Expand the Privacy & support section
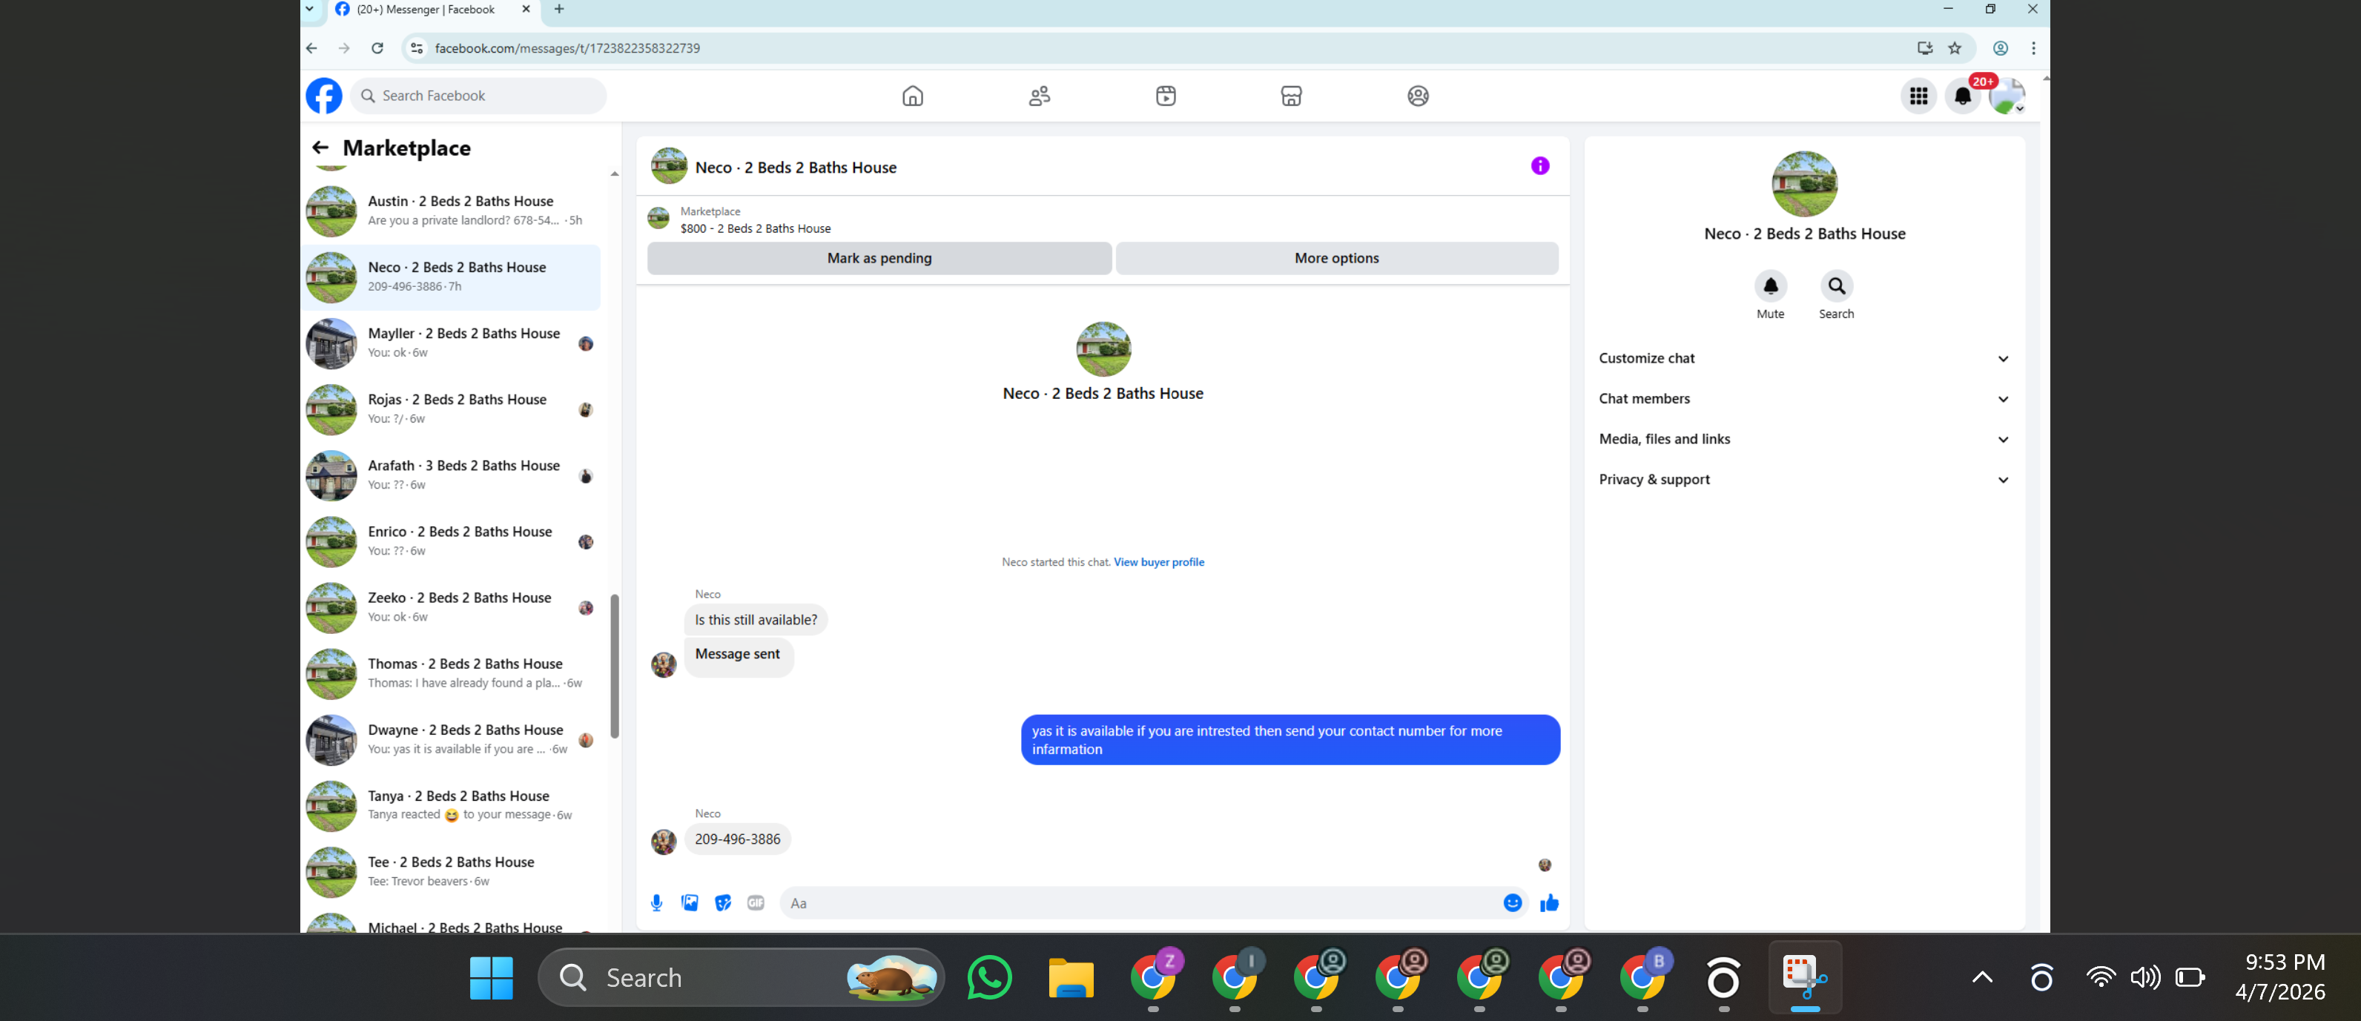Image resolution: width=2361 pixels, height=1021 pixels. [x=1805, y=479]
